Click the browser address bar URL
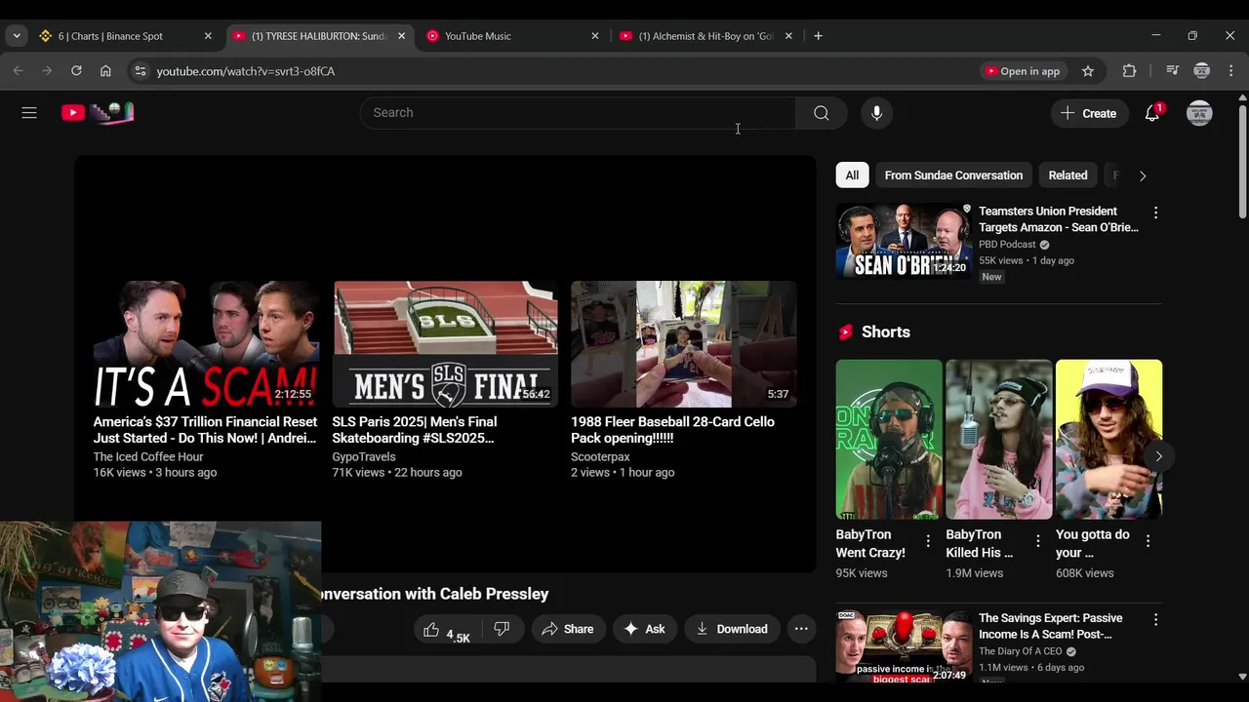Screen dimensions: 1249x702 tap(246, 71)
